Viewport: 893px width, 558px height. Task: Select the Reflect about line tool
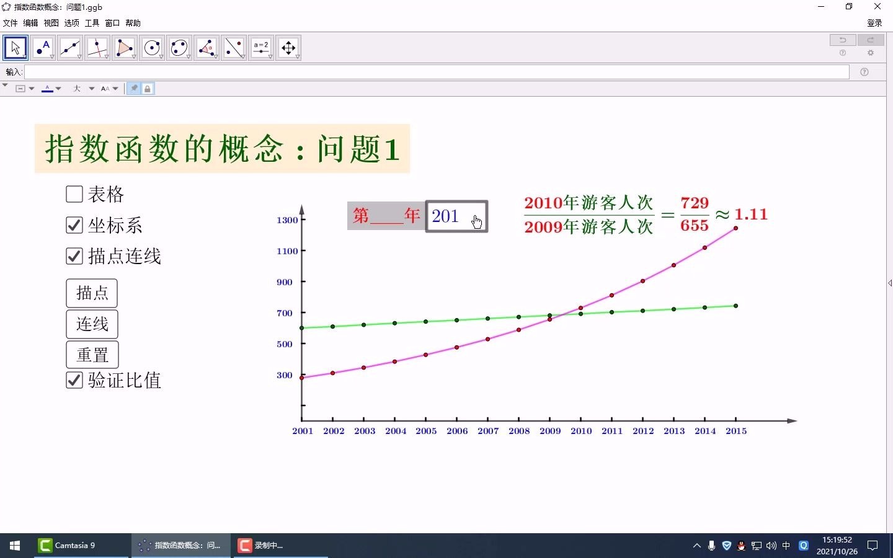tap(234, 48)
